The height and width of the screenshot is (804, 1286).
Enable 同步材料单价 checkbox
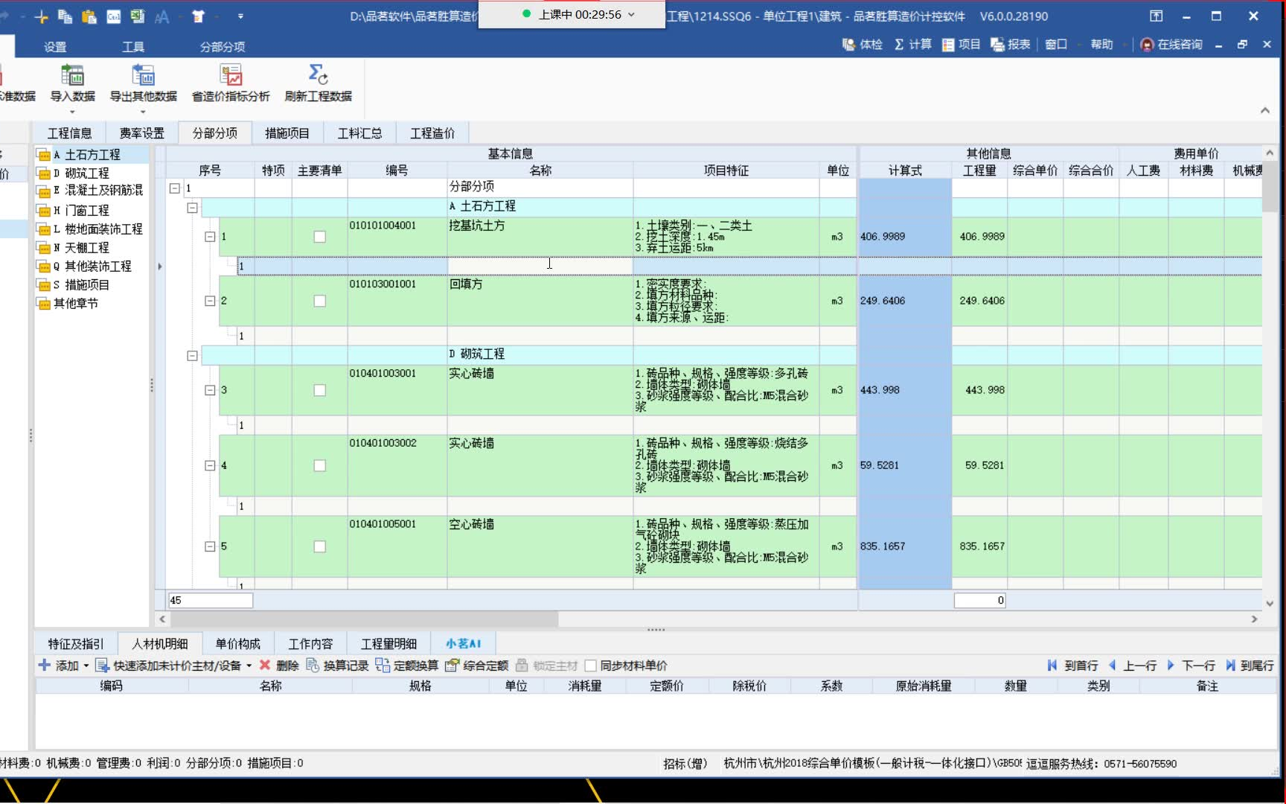coord(591,666)
